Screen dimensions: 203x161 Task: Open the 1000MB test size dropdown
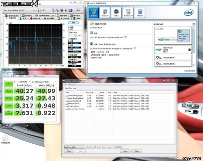(x=25, y=82)
